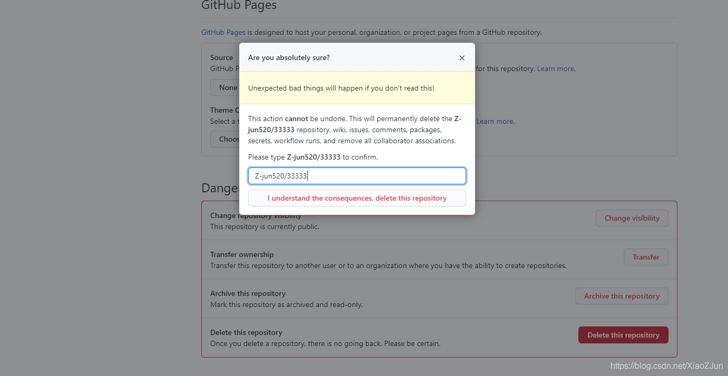Click the 'Please type Z-jun520/33333 to confirm' text

pos(313,157)
